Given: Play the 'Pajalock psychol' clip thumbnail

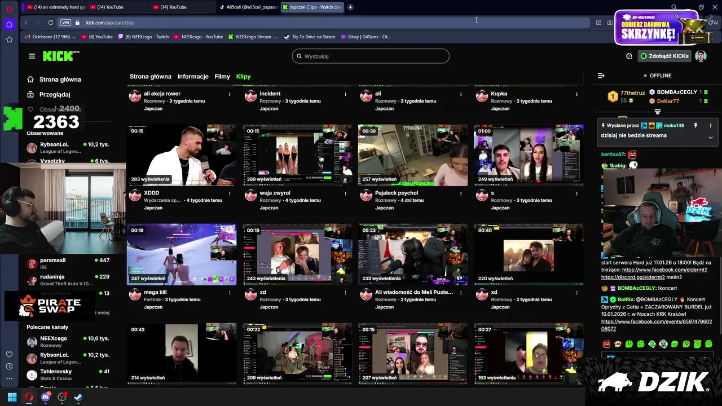Looking at the screenshot, I should click(x=413, y=155).
